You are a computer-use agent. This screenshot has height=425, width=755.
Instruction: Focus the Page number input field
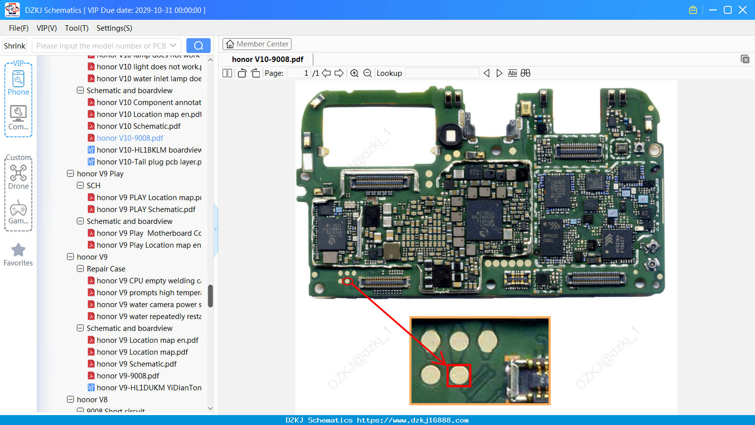tap(298, 73)
